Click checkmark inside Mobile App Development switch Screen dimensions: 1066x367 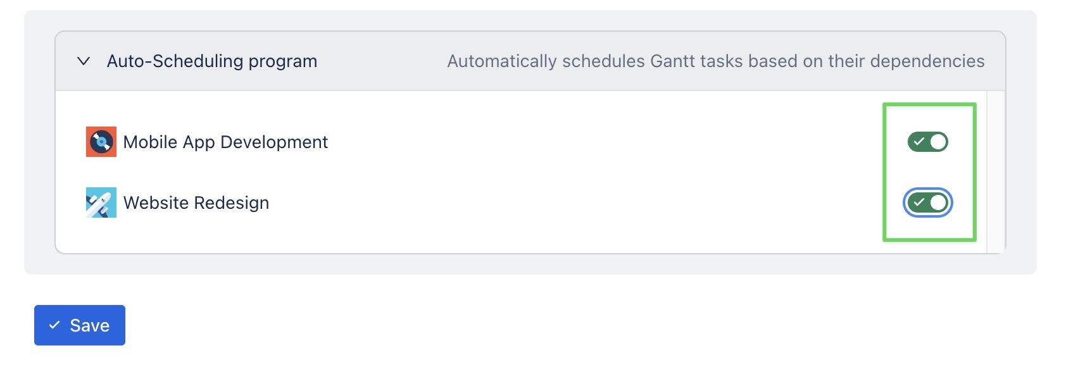click(919, 142)
